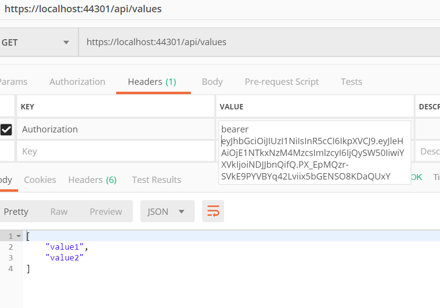Toggle word wrap icon in response toolbar
The width and height of the screenshot is (440, 308).
[x=213, y=211]
